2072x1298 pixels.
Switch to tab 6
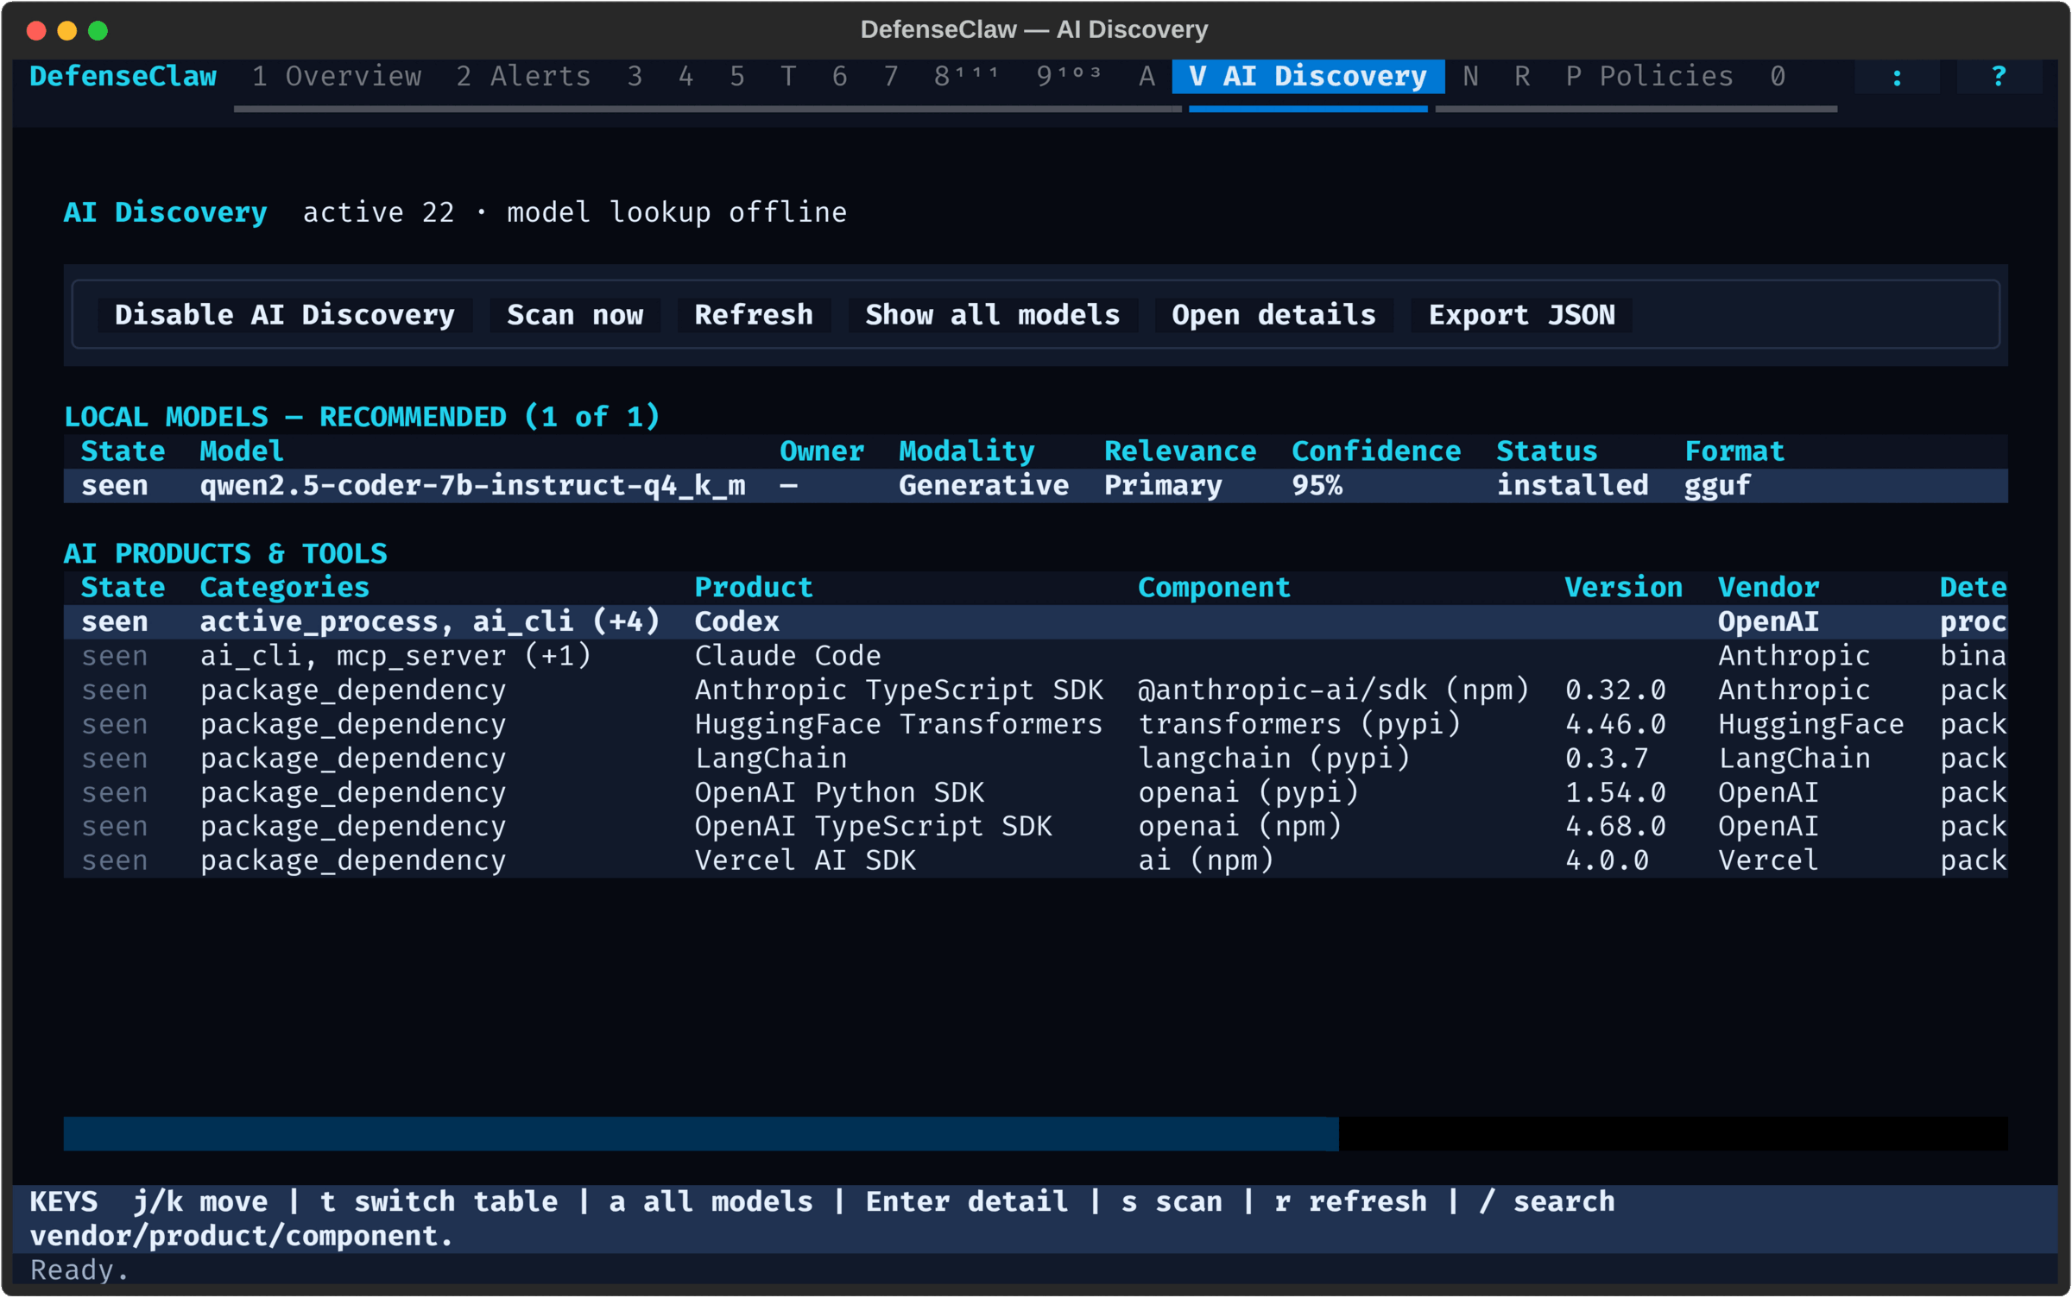pyautogui.click(x=840, y=77)
